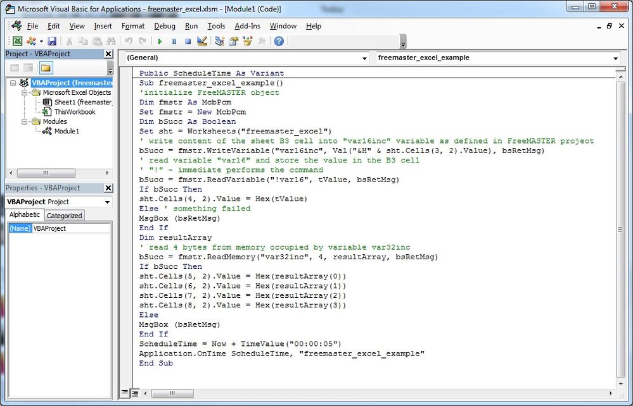633x406 pixels.
Task: Click the Project pane scroll right arrow
Action: pos(107,173)
